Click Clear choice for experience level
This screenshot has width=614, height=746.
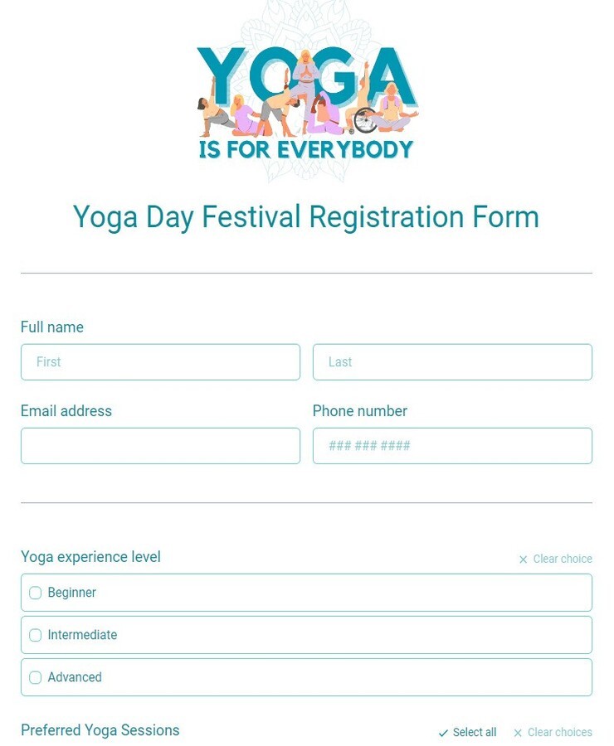[563, 559]
